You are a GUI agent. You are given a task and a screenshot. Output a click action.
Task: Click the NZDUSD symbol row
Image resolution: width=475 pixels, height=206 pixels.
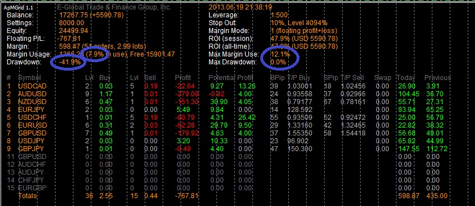pyautogui.click(x=32, y=101)
